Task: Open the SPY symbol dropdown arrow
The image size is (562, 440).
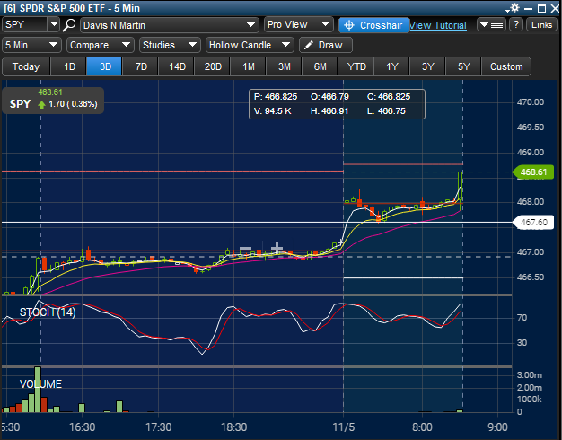Action: pyautogui.click(x=54, y=24)
